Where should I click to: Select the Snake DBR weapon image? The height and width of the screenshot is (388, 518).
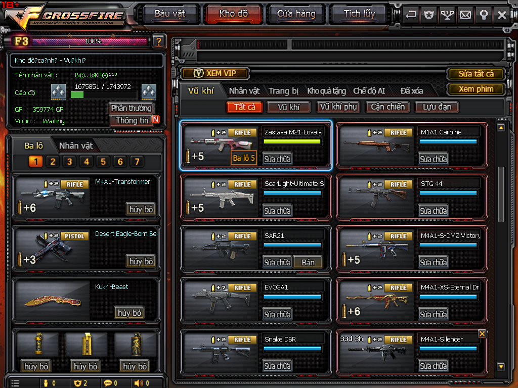(221, 352)
